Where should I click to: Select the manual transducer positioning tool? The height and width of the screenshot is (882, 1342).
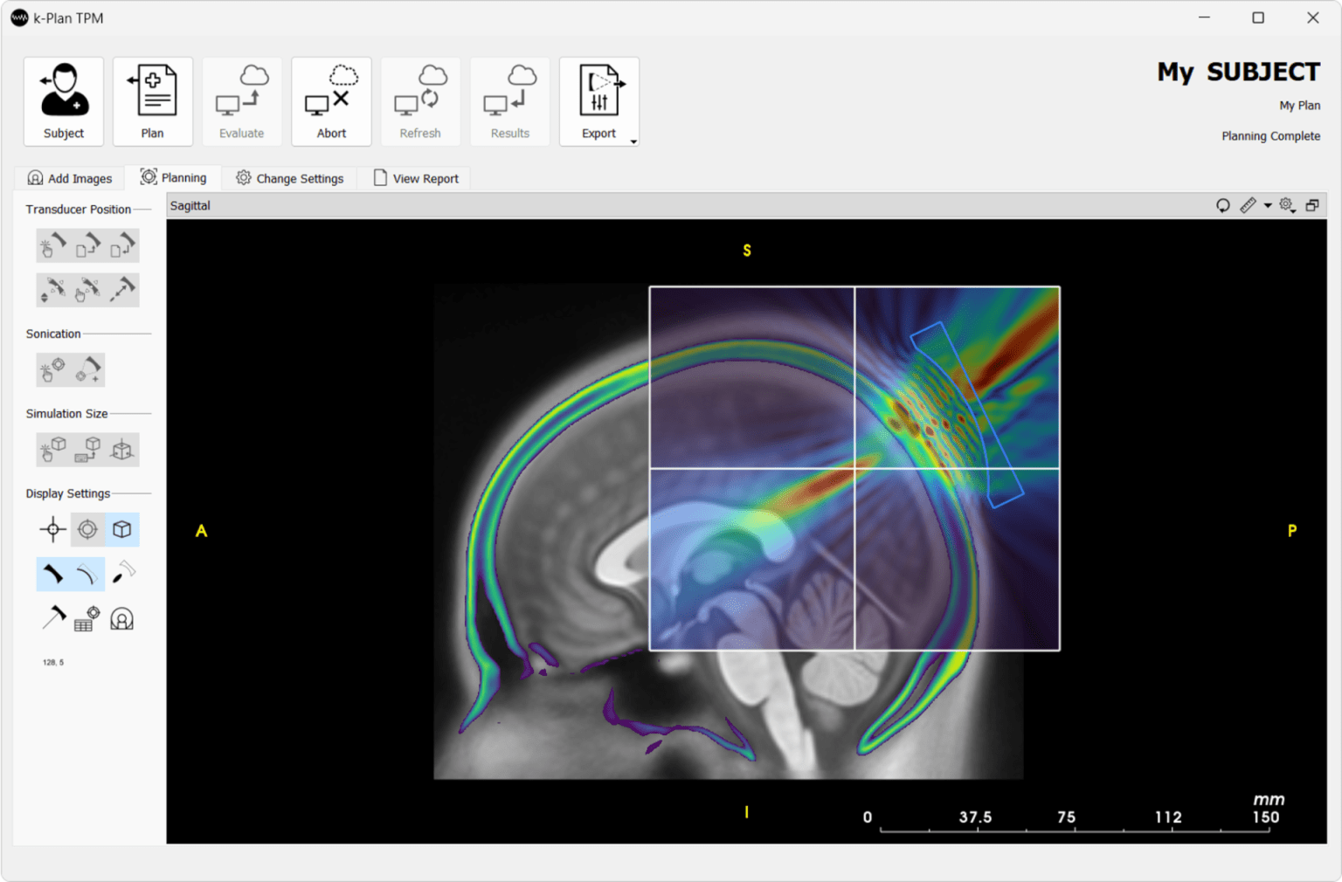pyautogui.click(x=52, y=245)
